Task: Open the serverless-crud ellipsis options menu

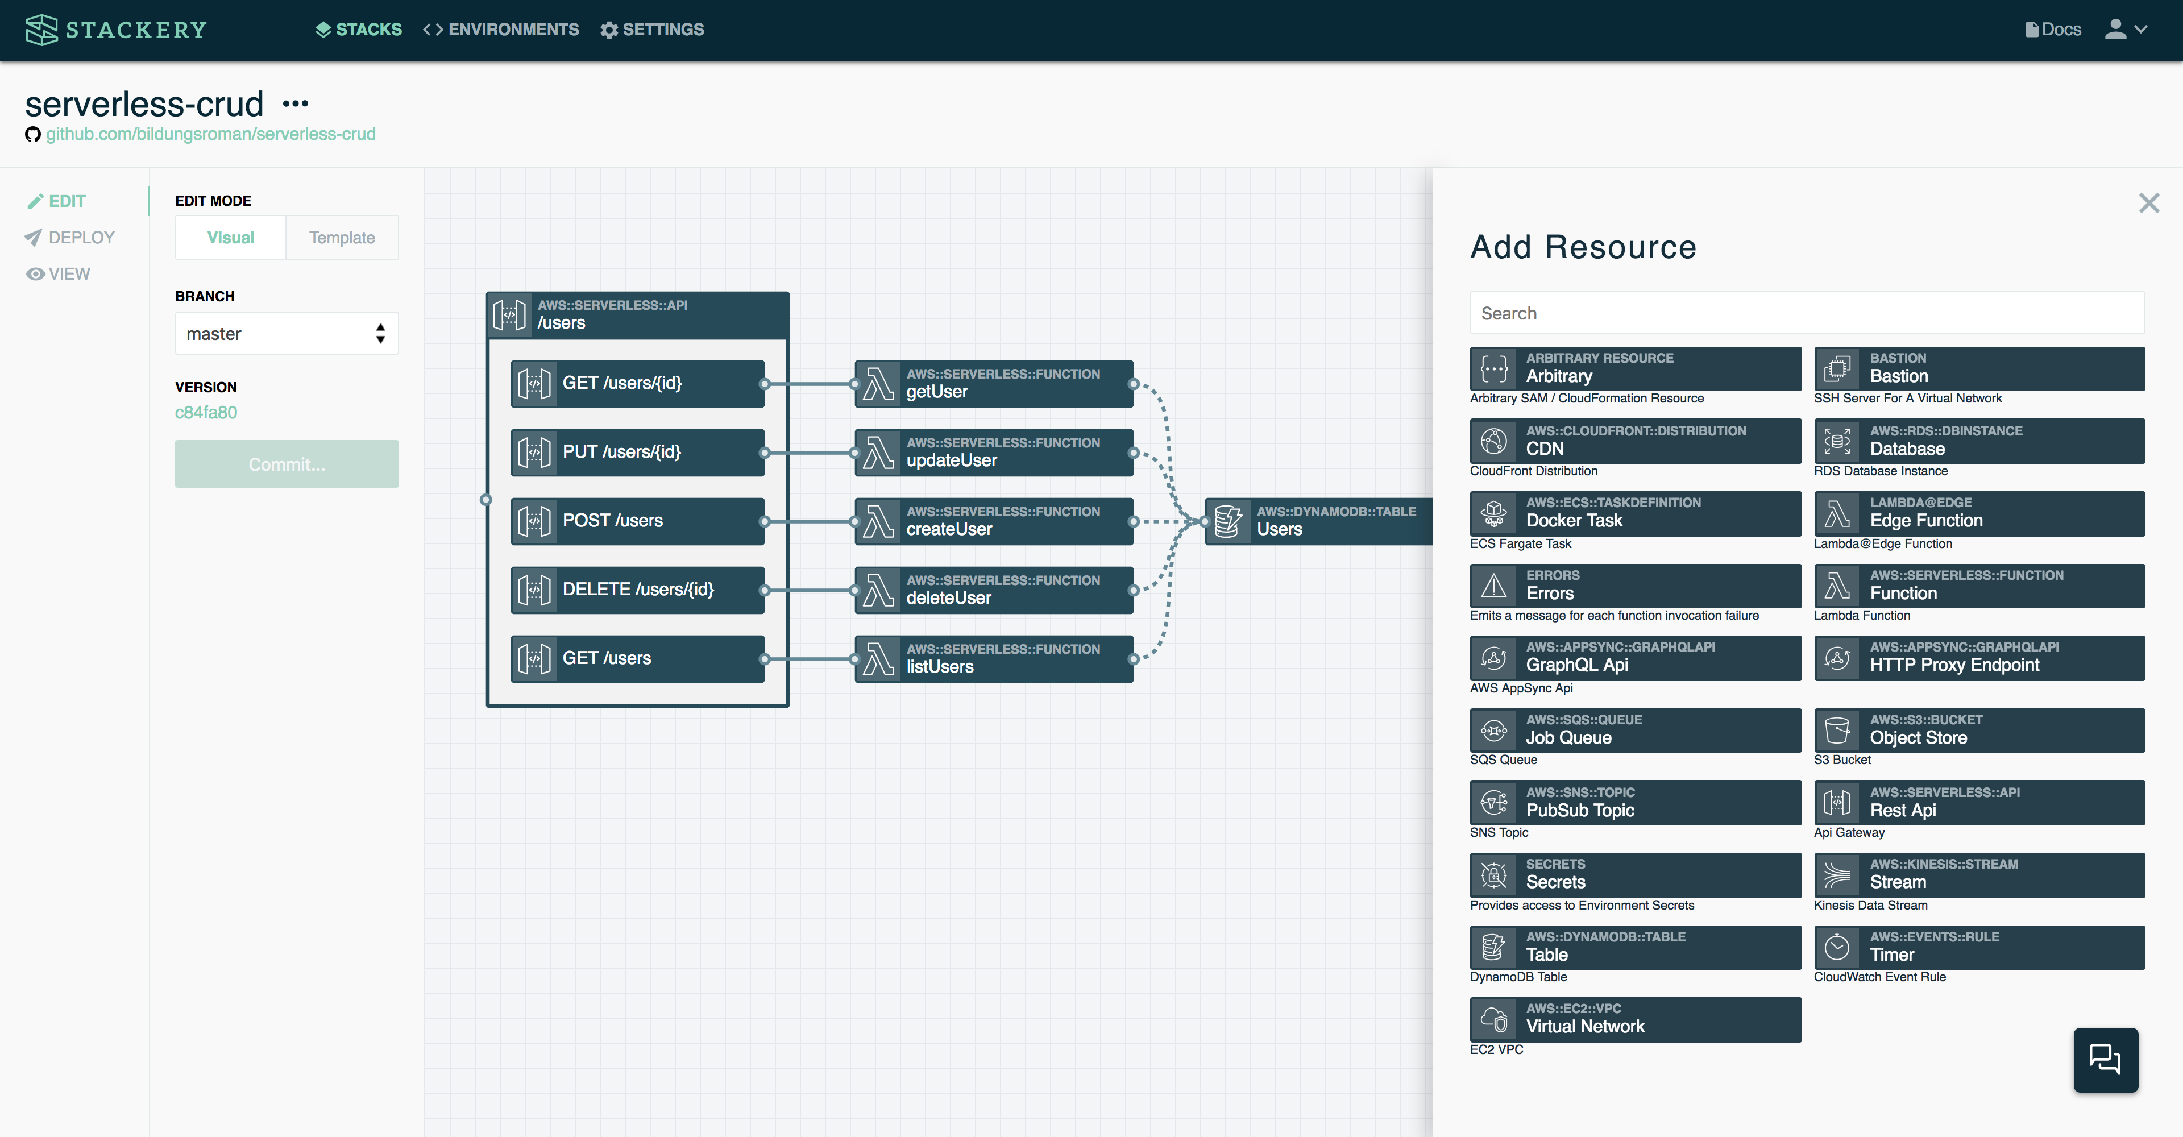Action: [295, 104]
